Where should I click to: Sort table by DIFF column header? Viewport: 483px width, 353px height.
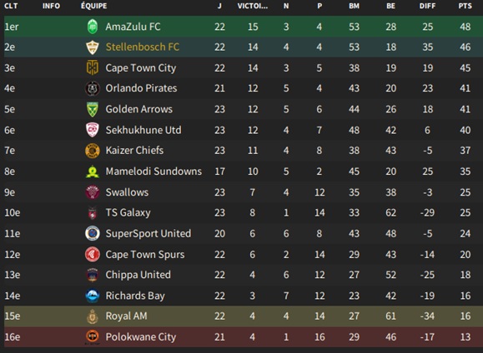427,6
